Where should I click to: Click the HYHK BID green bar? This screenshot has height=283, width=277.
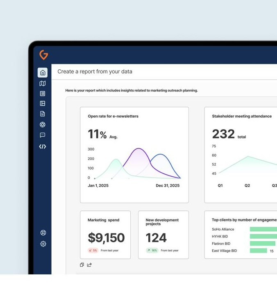(x=263, y=236)
